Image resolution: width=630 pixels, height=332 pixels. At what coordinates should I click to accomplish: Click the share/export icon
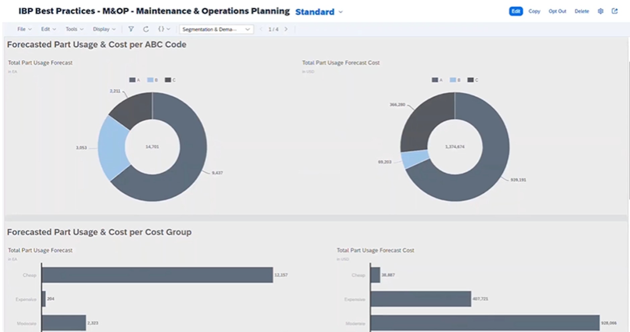click(x=615, y=11)
